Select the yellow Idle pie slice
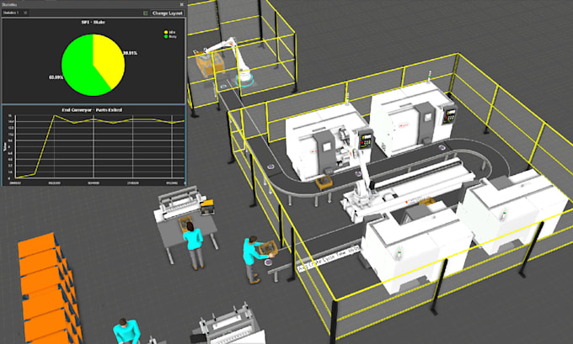Screen dimensions: 573x344 click(108, 56)
